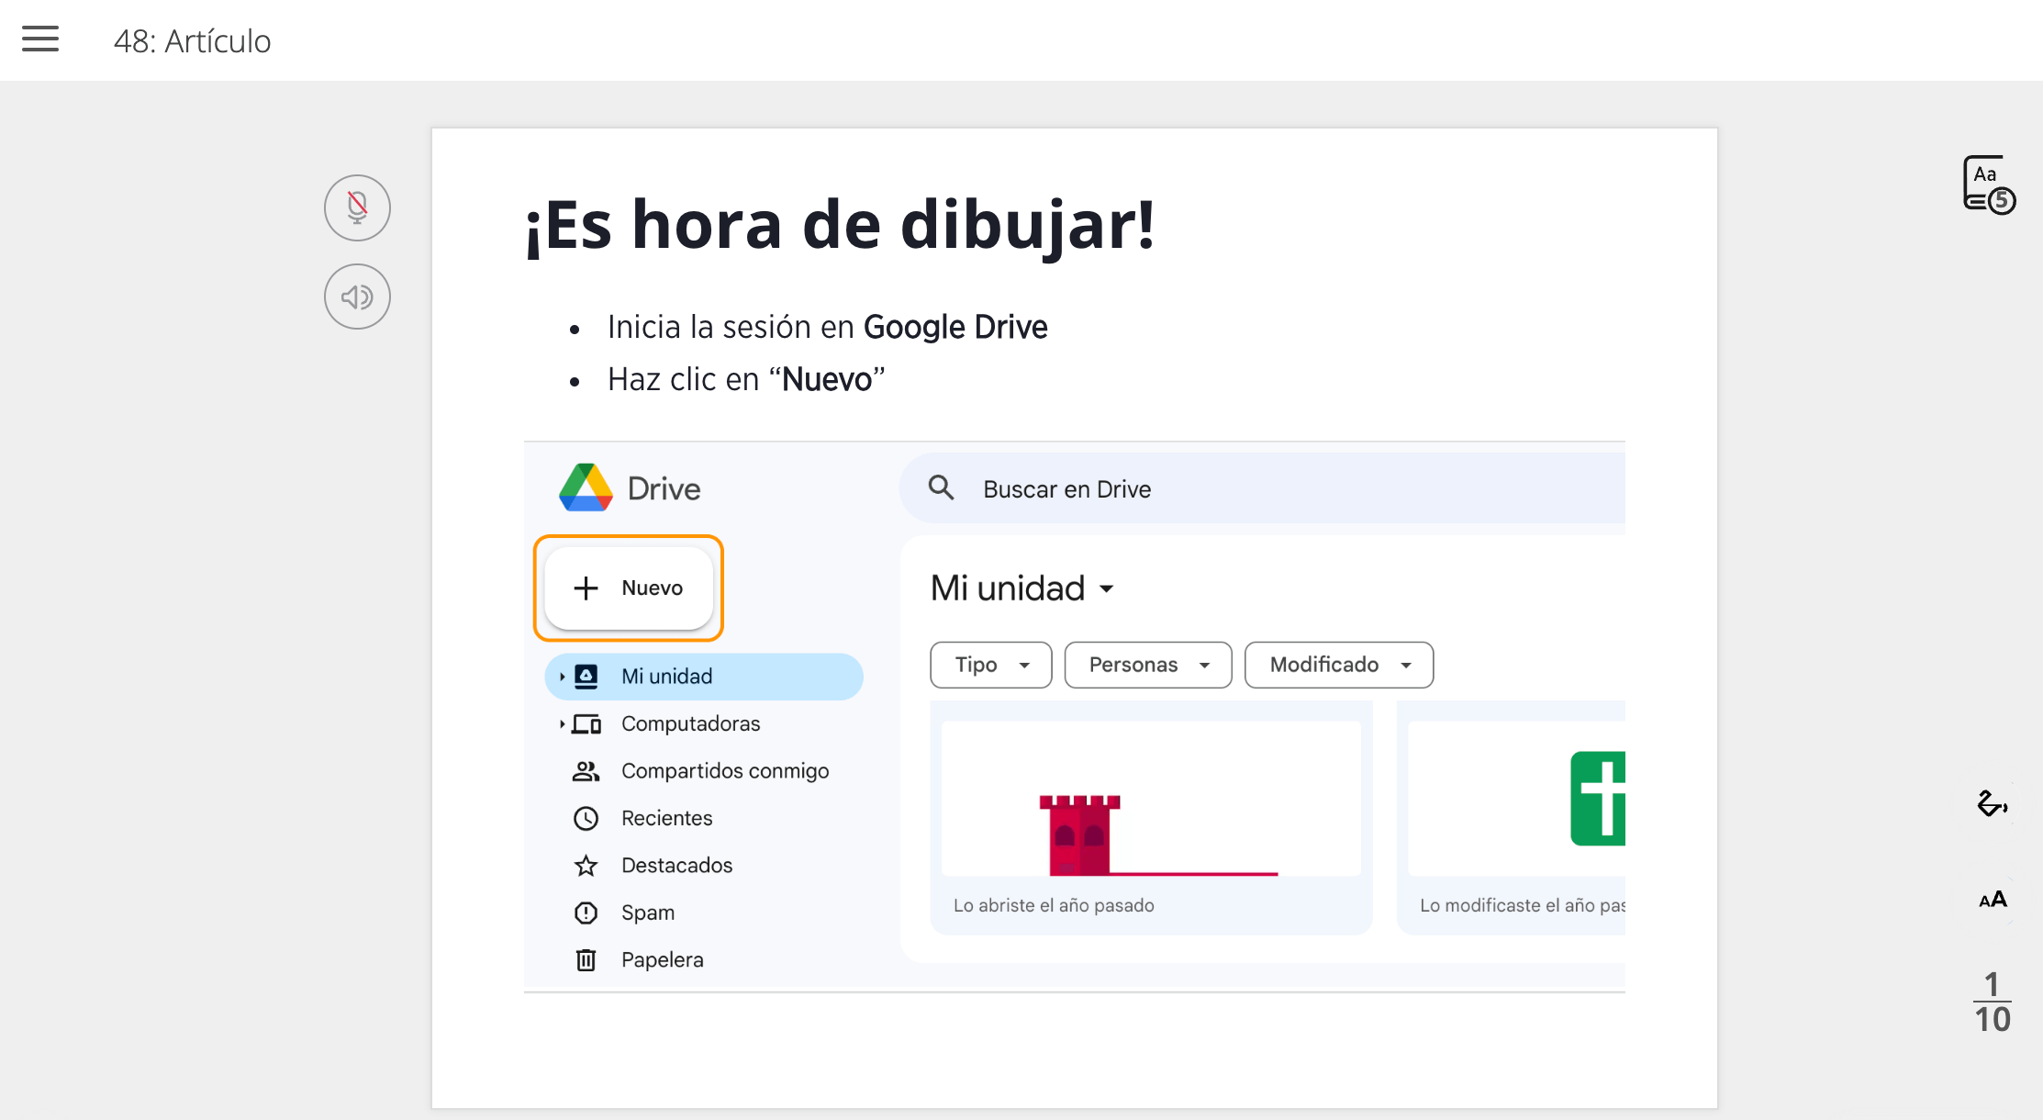Open the Modificado filter dropdown
Viewport: 2043px width, 1120px height.
[x=1338, y=665]
